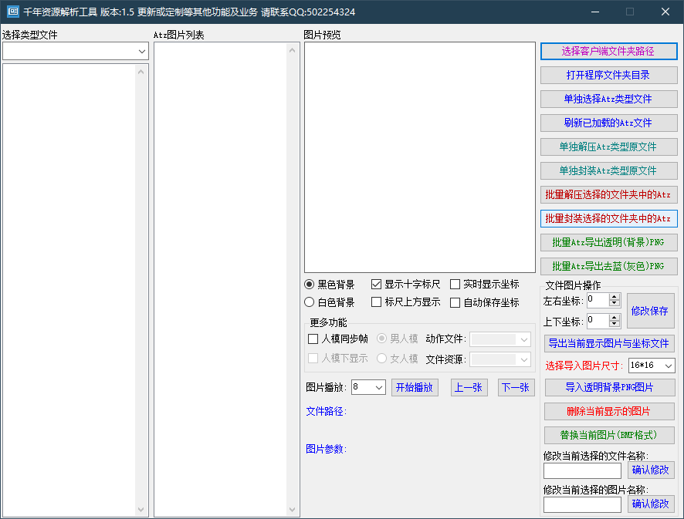Click the app icon in title bar

coord(12,12)
